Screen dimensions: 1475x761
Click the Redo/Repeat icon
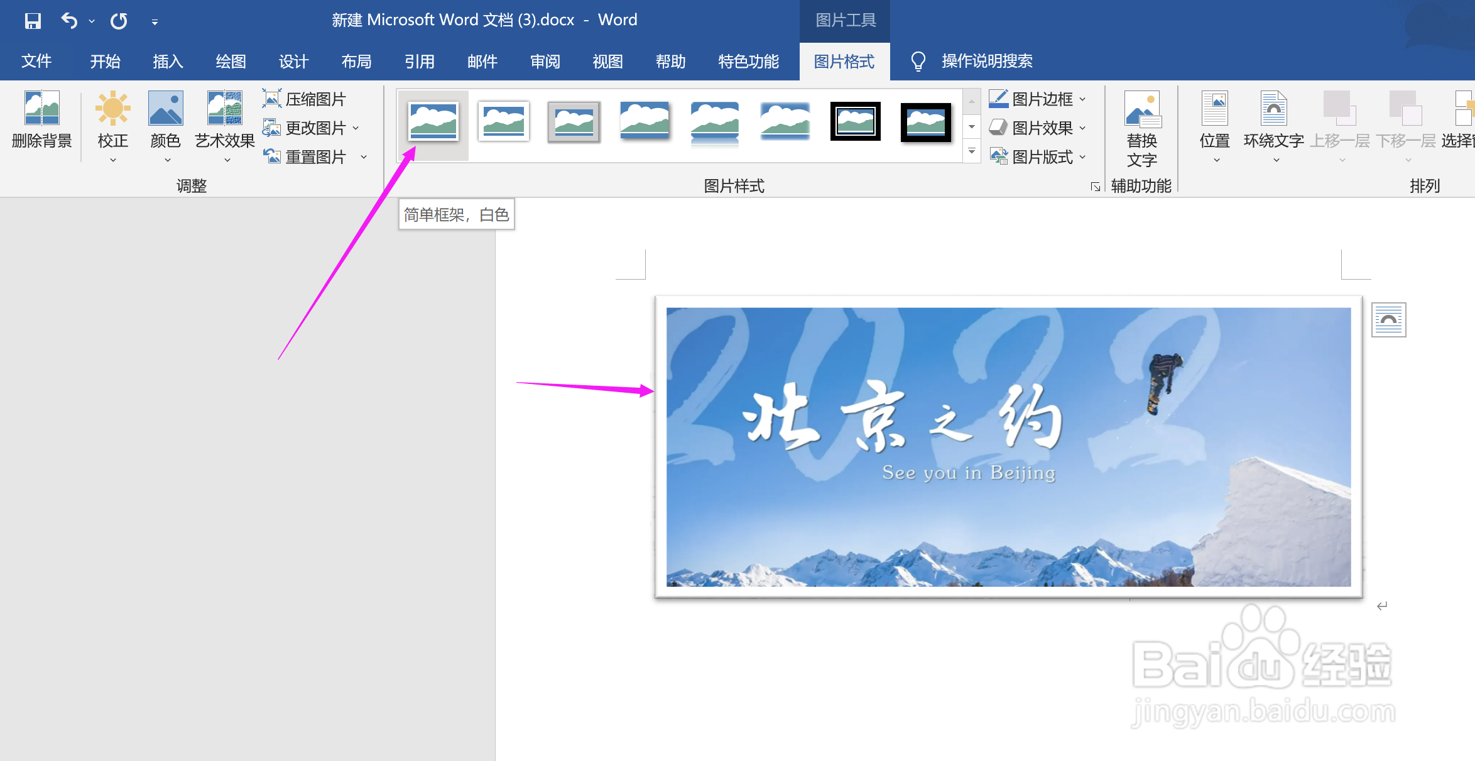point(119,21)
